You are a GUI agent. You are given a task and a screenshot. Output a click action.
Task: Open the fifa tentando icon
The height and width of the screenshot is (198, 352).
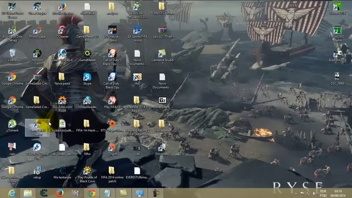62,172
